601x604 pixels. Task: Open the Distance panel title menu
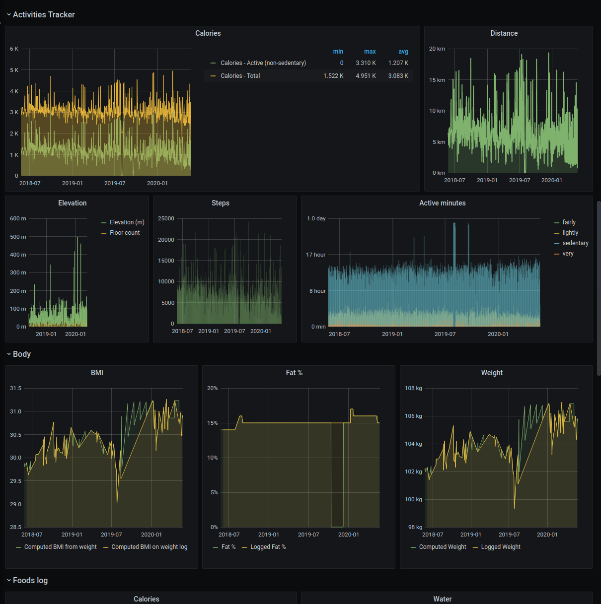point(504,33)
